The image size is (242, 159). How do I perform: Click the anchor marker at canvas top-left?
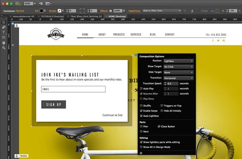pyautogui.click(x=17, y=26)
